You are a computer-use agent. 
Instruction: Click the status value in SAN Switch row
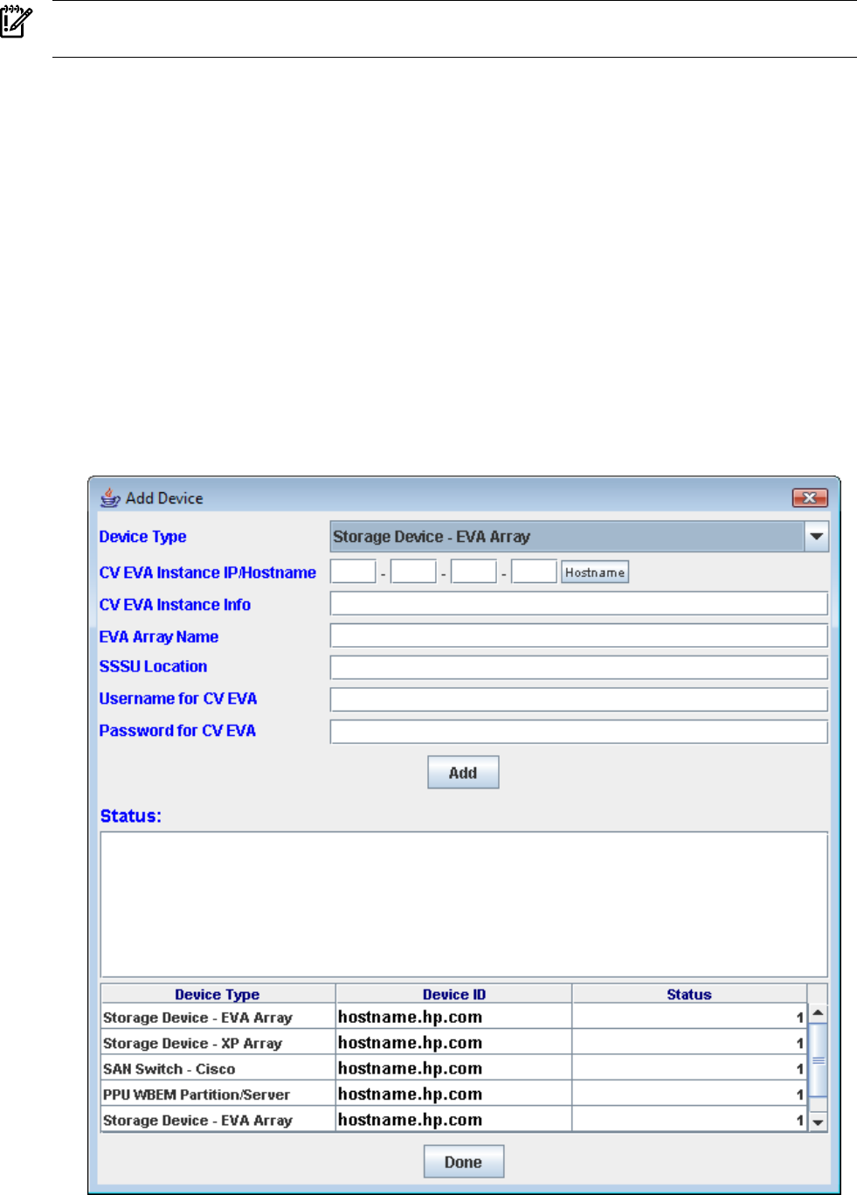(x=689, y=1068)
